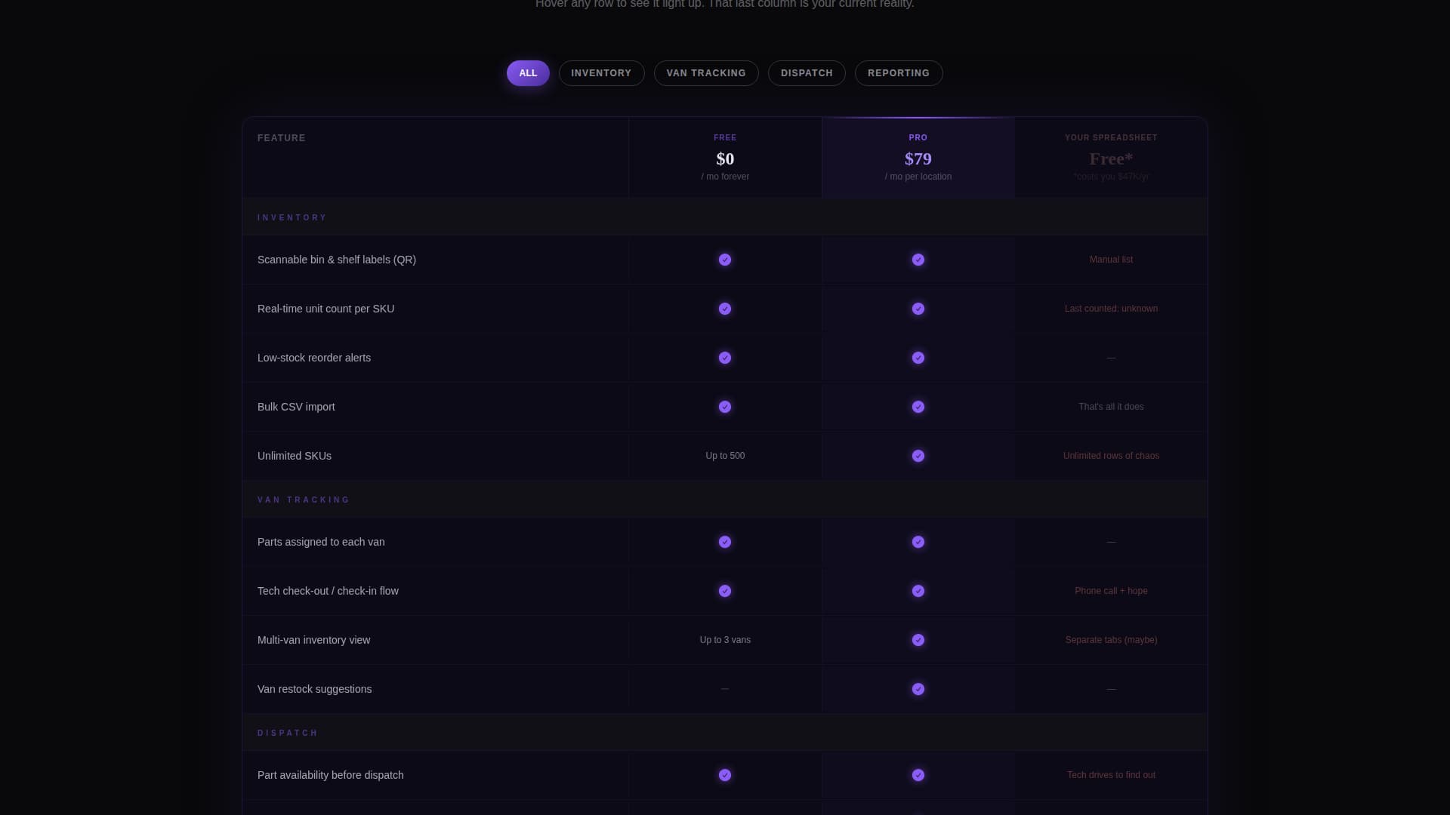The image size is (1450, 815).
Task: Click the Van restock suggestions PRO checkmark
Action: pyautogui.click(x=918, y=689)
